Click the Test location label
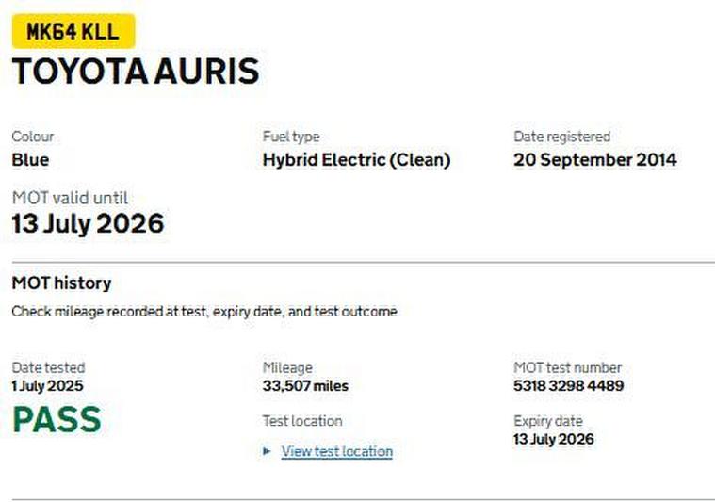The image size is (715, 502). (x=301, y=421)
